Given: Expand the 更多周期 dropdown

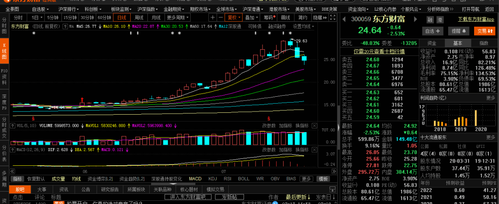Looking at the screenshot, I should point(178,17).
